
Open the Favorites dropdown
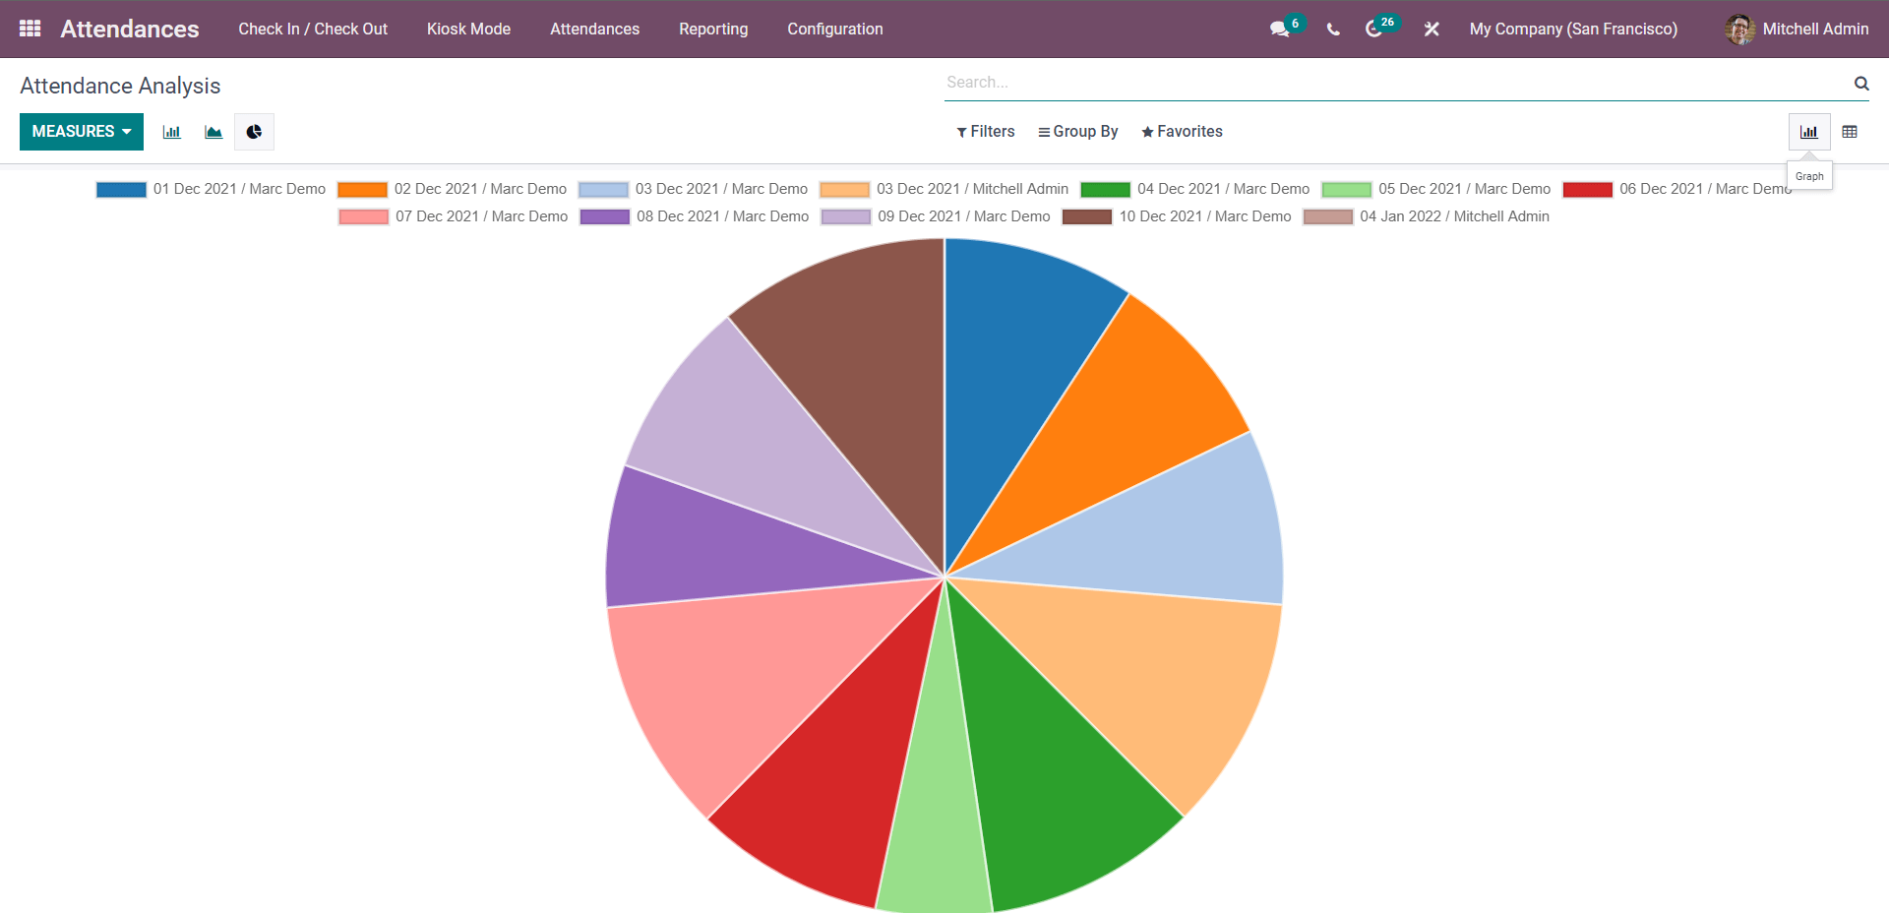pyautogui.click(x=1182, y=132)
